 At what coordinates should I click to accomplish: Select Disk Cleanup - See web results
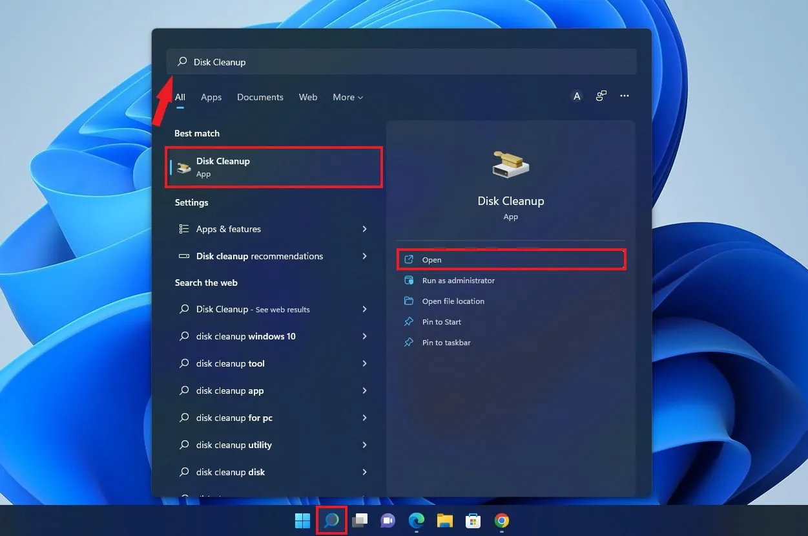tap(274, 309)
